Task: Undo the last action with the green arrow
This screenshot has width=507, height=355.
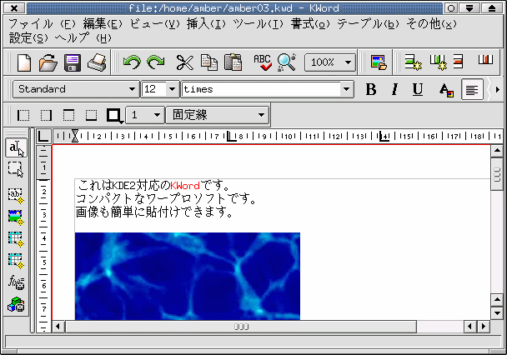Action: (x=132, y=62)
